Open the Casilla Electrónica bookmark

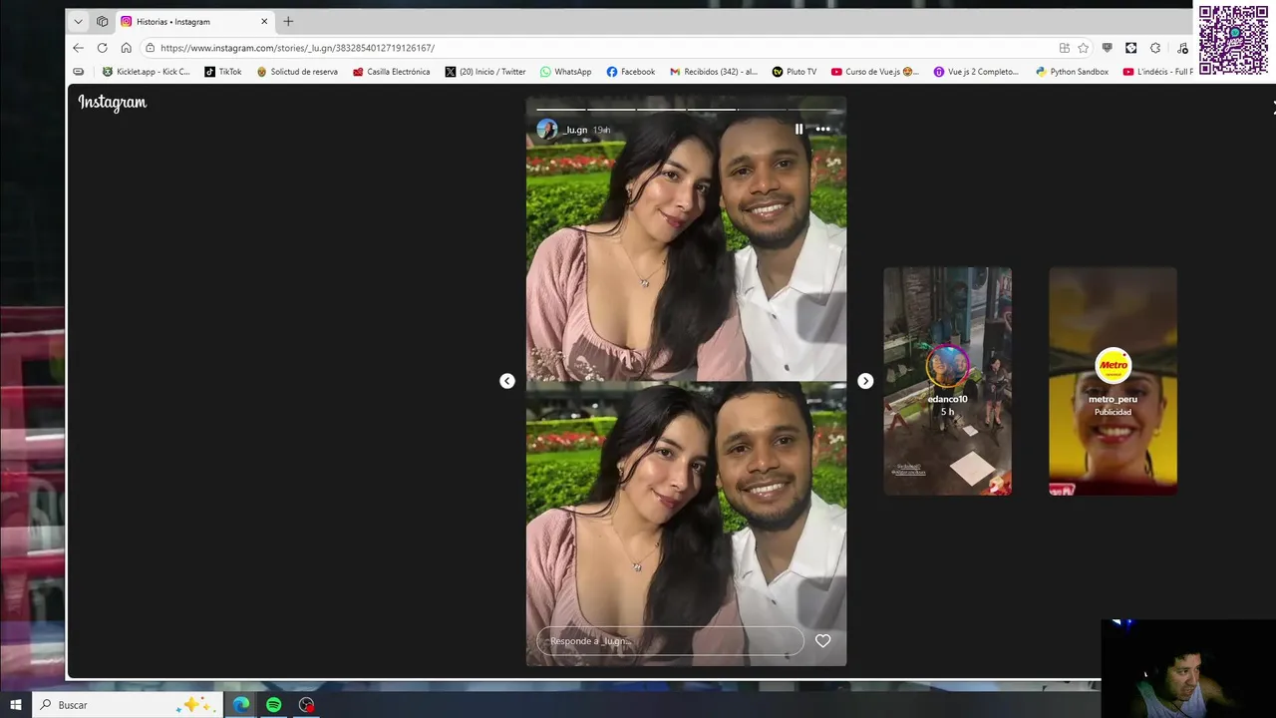coord(392,72)
